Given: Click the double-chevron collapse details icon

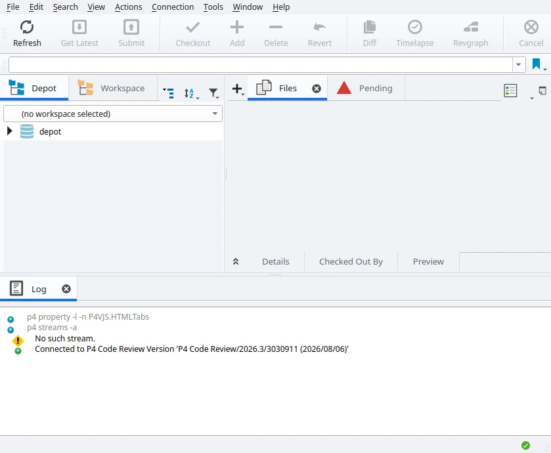Looking at the screenshot, I should 236,261.
